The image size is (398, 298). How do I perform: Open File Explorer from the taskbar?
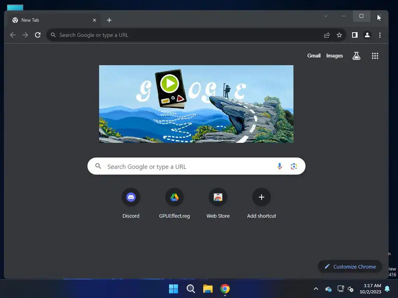coord(208,289)
